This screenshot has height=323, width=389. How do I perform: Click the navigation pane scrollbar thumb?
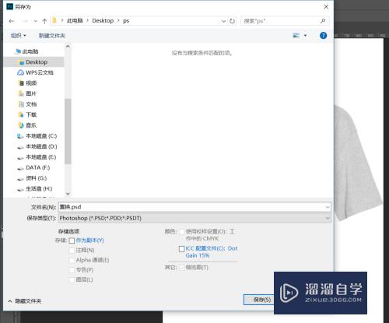tap(68, 131)
